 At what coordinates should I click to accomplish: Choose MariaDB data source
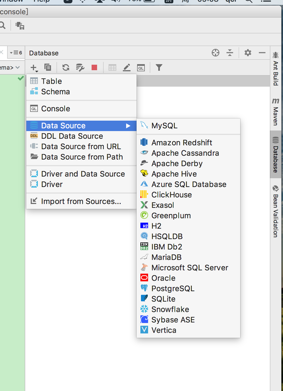(188, 257)
